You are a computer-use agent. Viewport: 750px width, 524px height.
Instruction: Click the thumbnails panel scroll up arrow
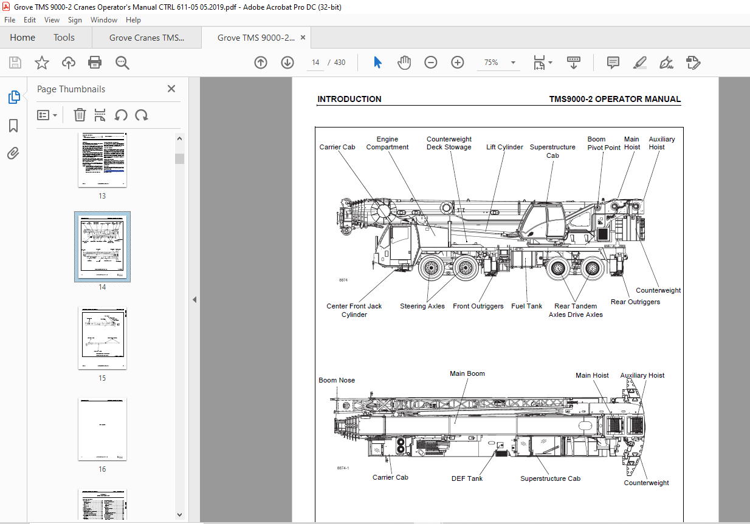(179, 138)
